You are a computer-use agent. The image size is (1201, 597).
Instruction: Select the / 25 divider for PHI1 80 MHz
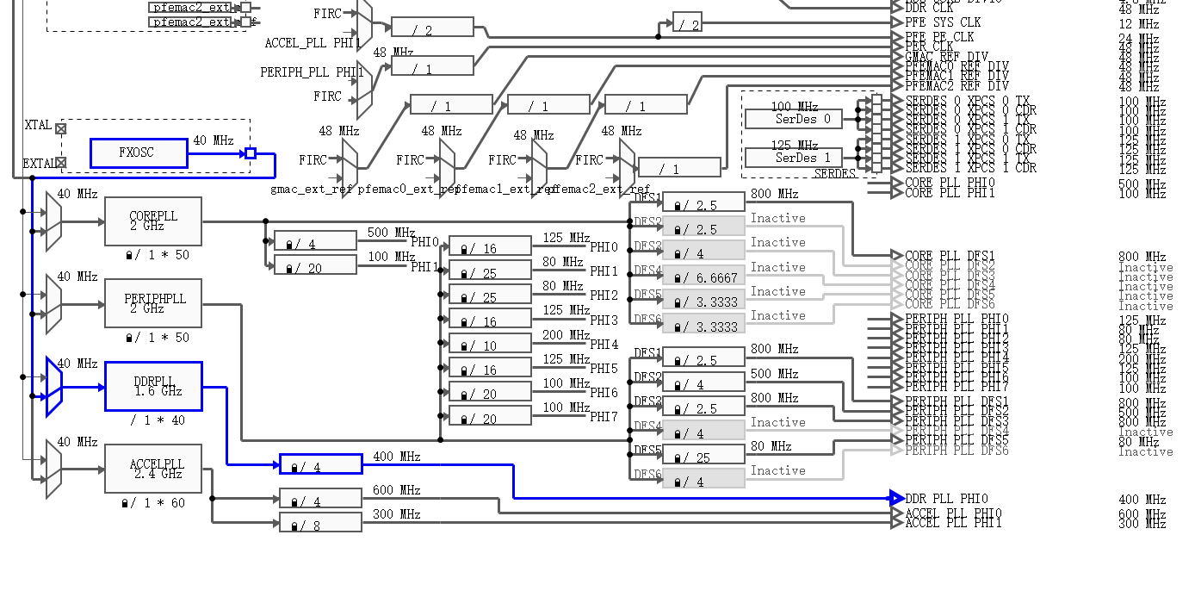pos(490,270)
